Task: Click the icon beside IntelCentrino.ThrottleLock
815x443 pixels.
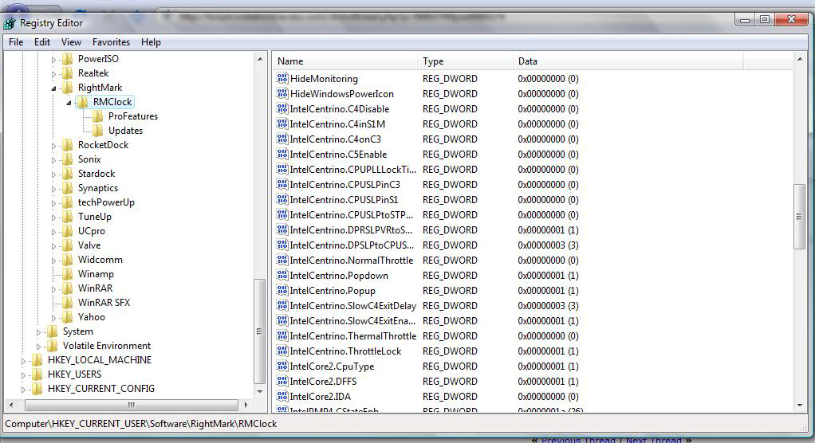Action: click(282, 351)
